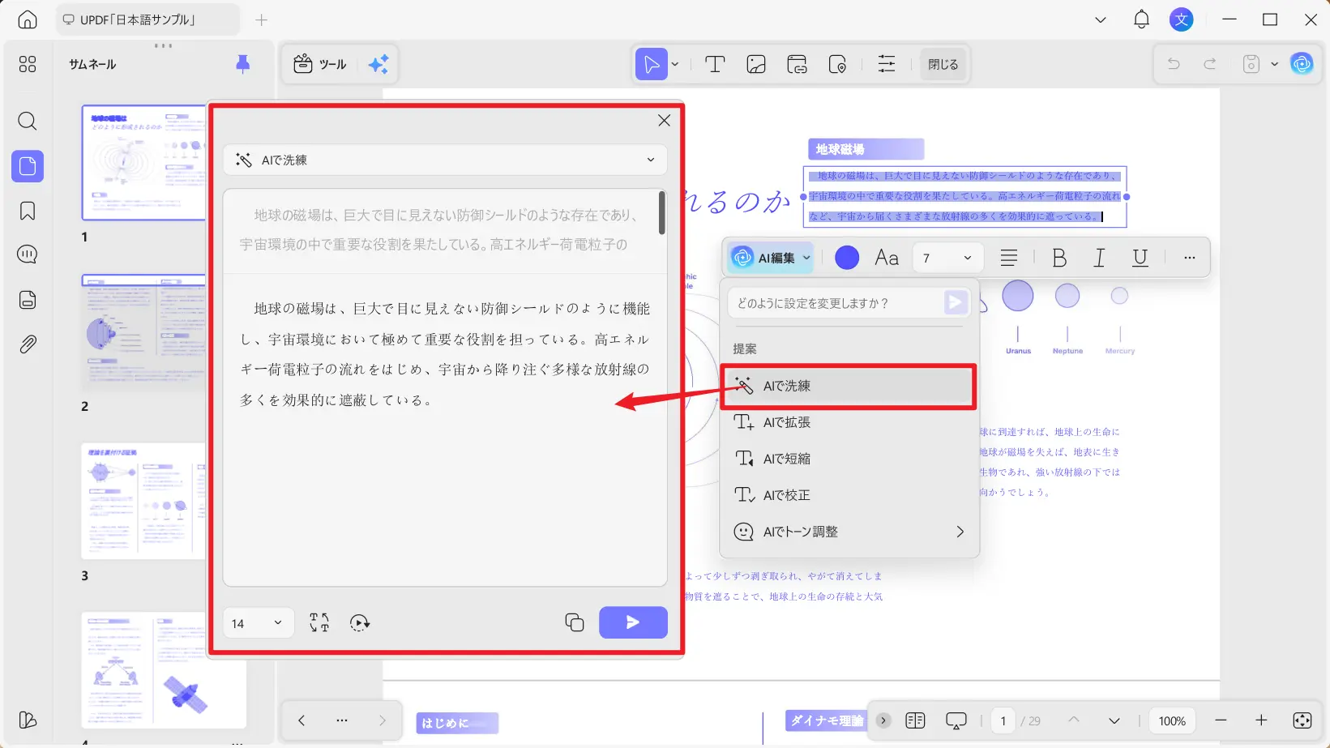1330x748 pixels.
Task: Select the bookmark icon in the left sidebar
Action: (x=27, y=210)
